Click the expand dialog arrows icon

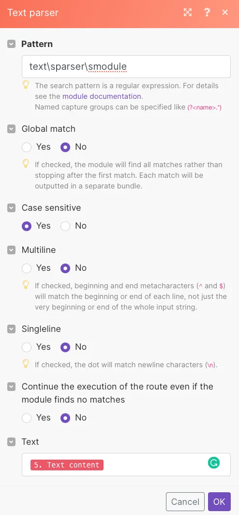click(188, 13)
